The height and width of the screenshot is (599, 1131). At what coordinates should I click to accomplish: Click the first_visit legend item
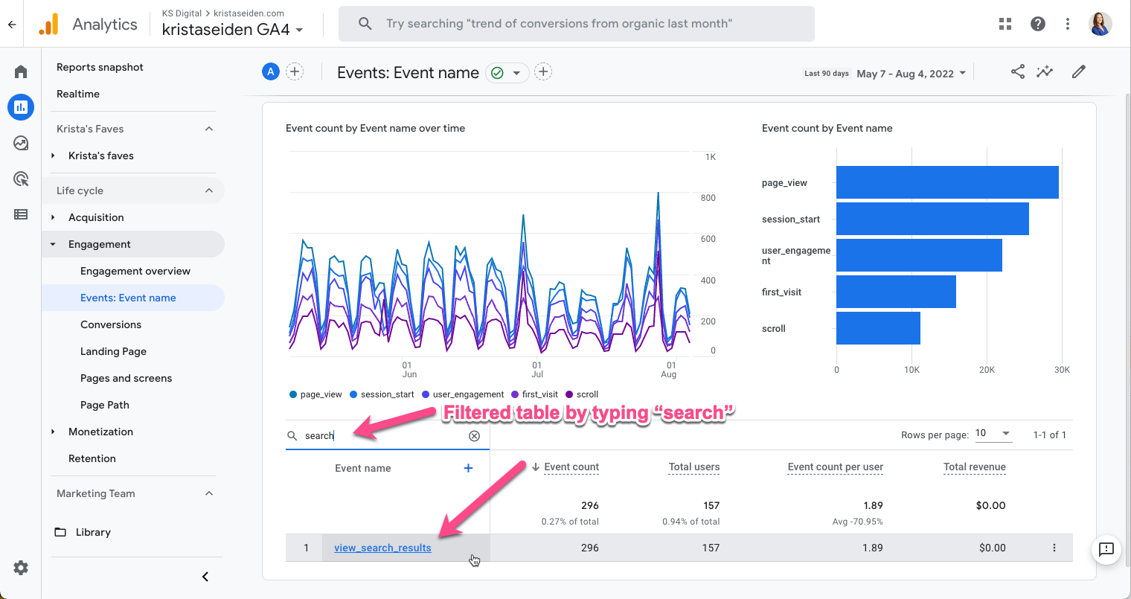534,394
